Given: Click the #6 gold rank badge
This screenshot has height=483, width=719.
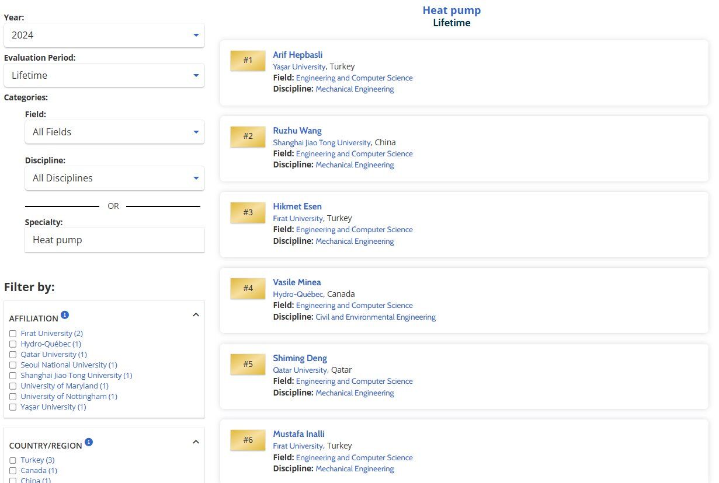Looking at the screenshot, I should 248,440.
